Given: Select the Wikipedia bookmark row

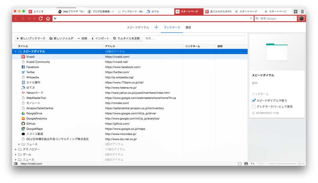Looking at the screenshot, I should coord(130,77).
